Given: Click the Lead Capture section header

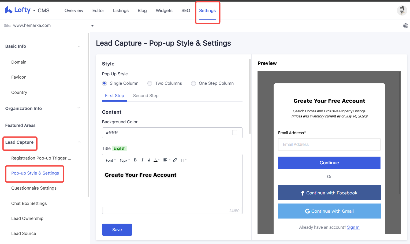Looking at the screenshot, I should [19, 142].
